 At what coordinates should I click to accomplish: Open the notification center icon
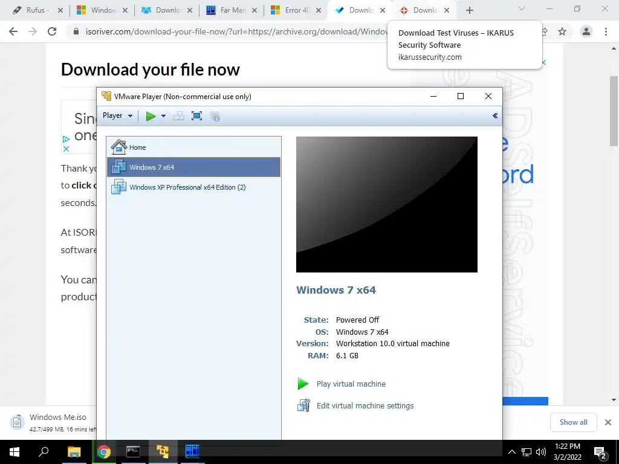(600, 453)
